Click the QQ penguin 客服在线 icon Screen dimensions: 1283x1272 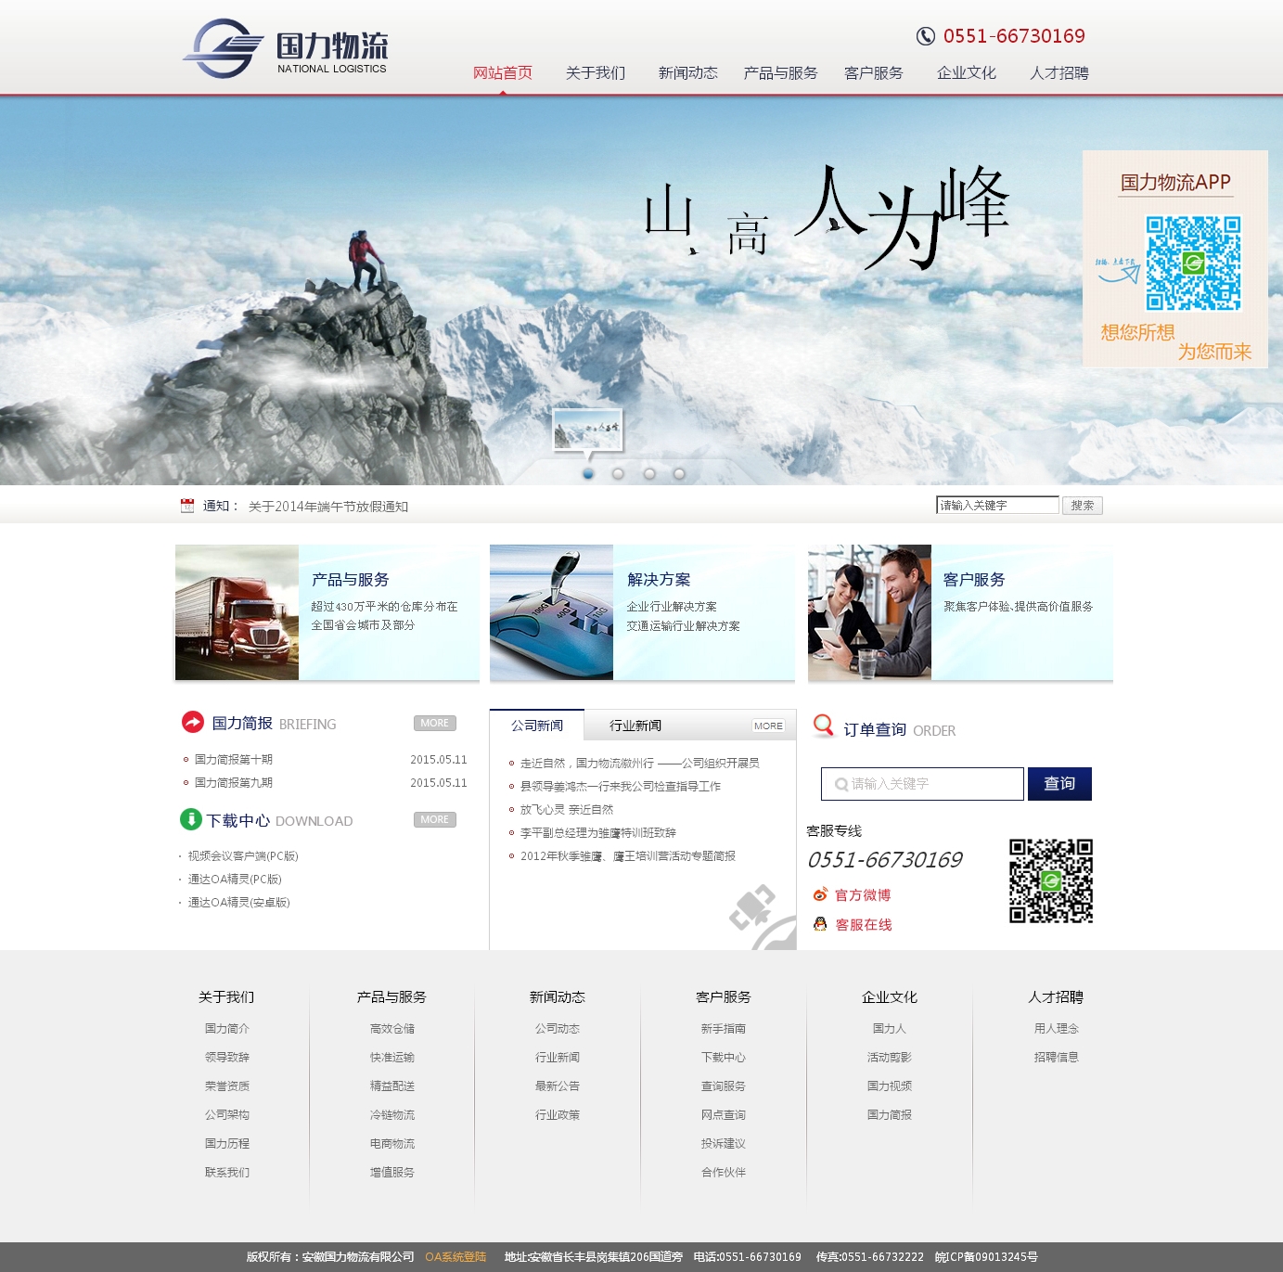[820, 924]
